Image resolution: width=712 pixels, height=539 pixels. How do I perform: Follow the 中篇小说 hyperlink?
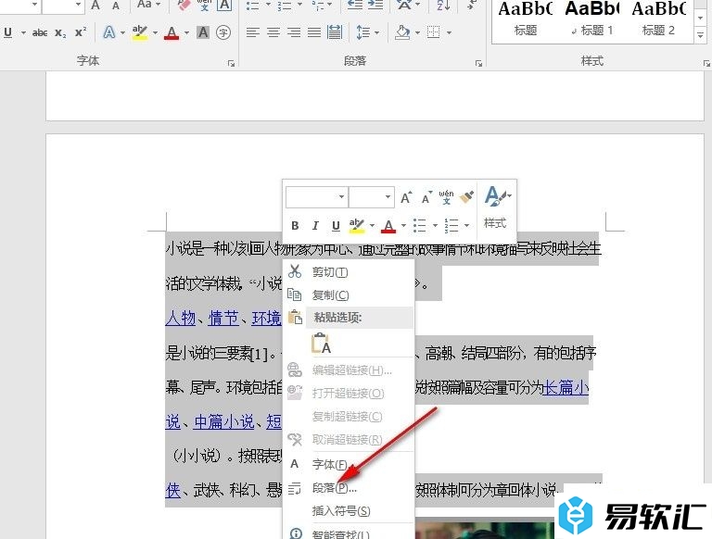[223, 421]
